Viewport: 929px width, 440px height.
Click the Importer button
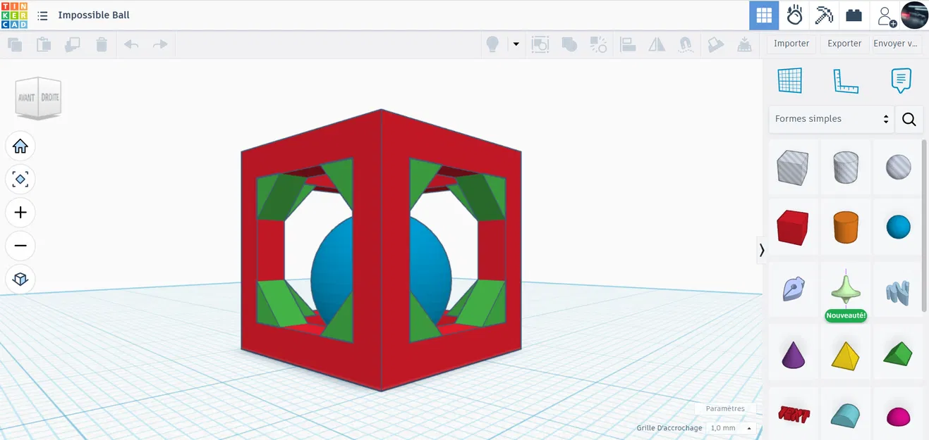tap(791, 43)
